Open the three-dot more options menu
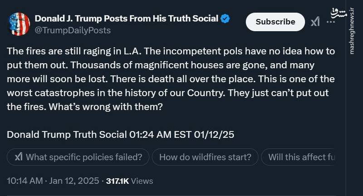The height and width of the screenshot is (196, 363). [x=331, y=22]
